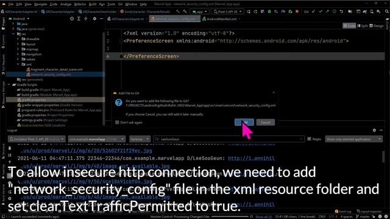Click the master Git branch indicator
390x219 pixels.
coord(363,217)
